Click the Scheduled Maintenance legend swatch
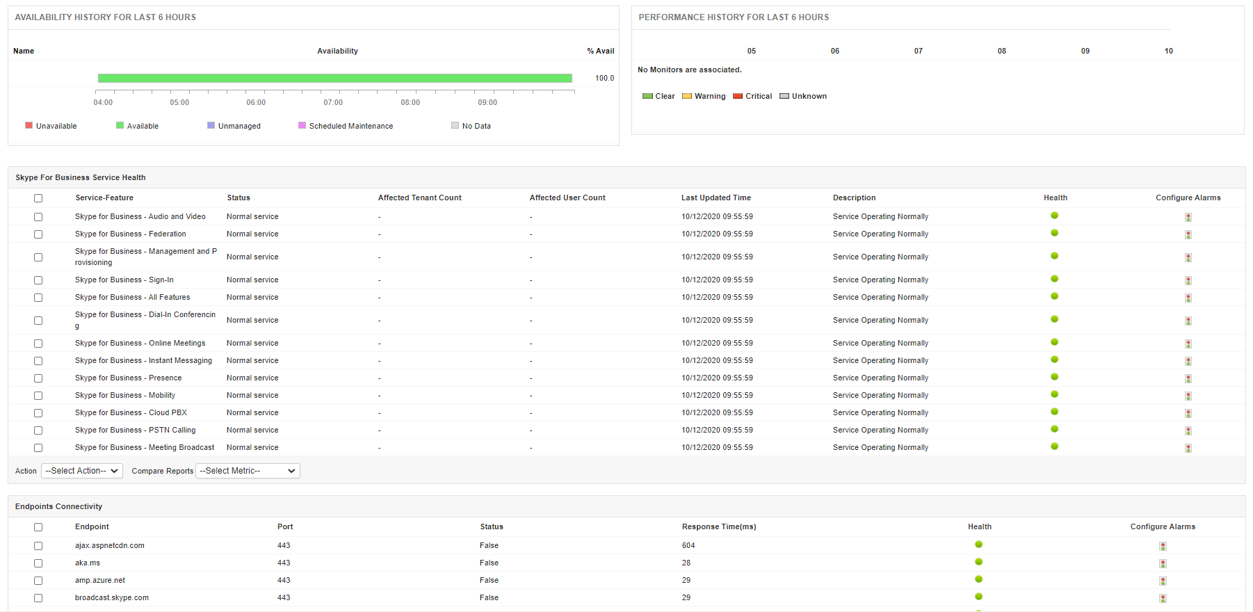 (x=302, y=125)
